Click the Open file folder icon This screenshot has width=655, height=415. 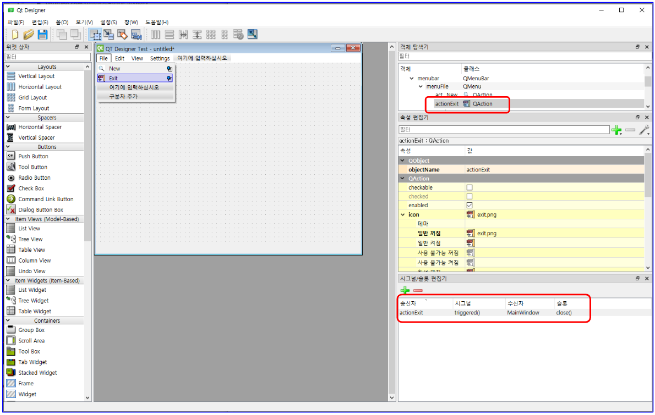coord(29,35)
